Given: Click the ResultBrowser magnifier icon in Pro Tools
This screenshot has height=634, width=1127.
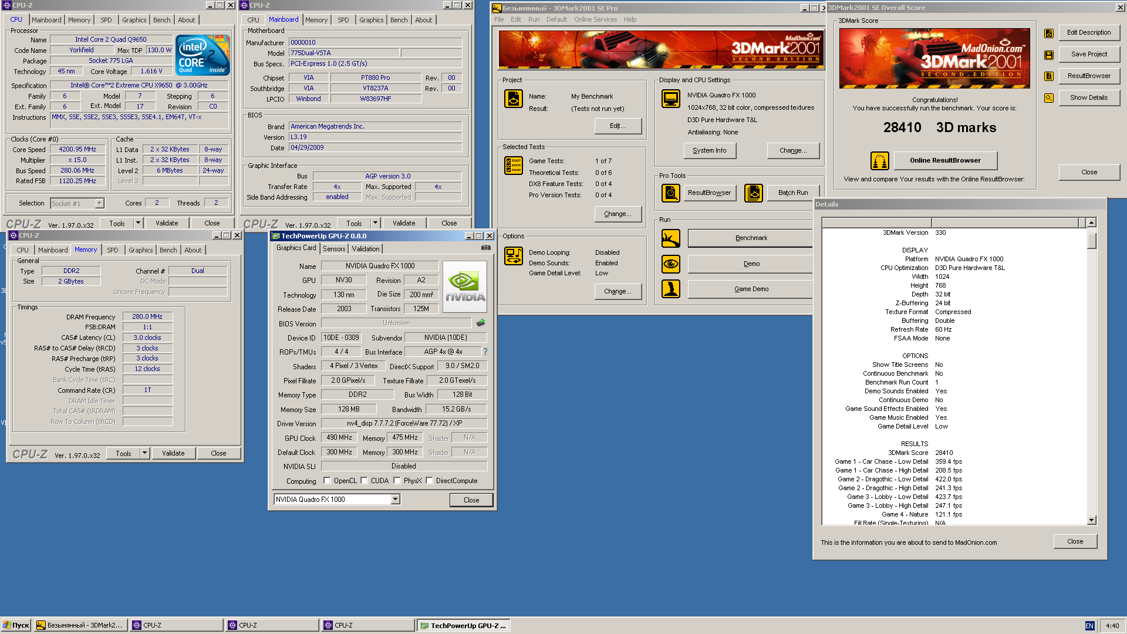Looking at the screenshot, I should (670, 193).
